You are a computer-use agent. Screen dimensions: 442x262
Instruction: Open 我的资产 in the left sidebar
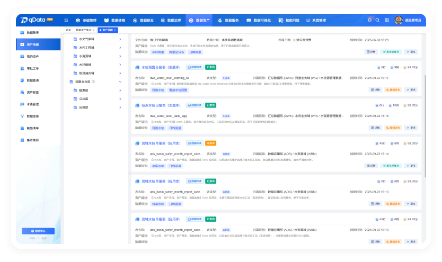[x=38, y=57]
